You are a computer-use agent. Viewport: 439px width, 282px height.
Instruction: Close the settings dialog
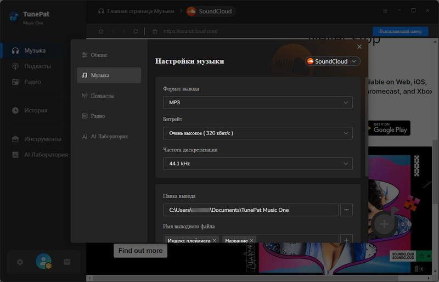point(359,47)
